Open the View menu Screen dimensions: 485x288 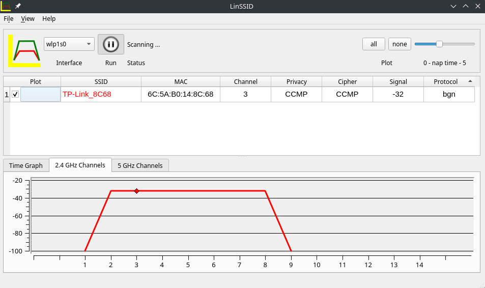point(27,19)
